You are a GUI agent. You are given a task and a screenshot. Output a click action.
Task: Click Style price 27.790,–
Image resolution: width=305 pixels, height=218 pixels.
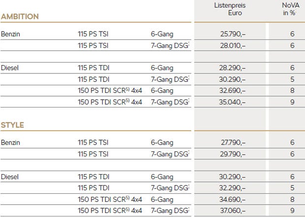pyautogui.click(x=233, y=143)
